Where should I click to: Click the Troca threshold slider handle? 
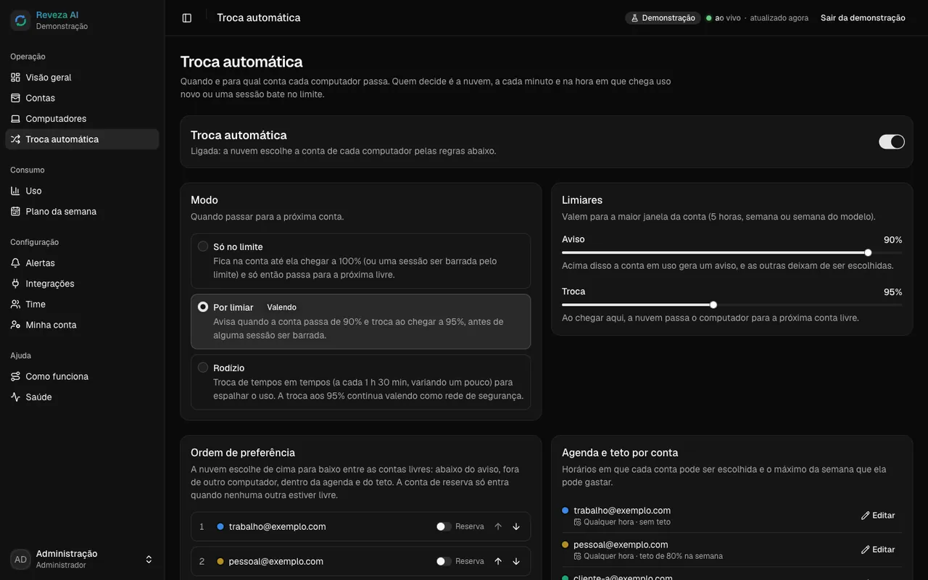click(713, 304)
